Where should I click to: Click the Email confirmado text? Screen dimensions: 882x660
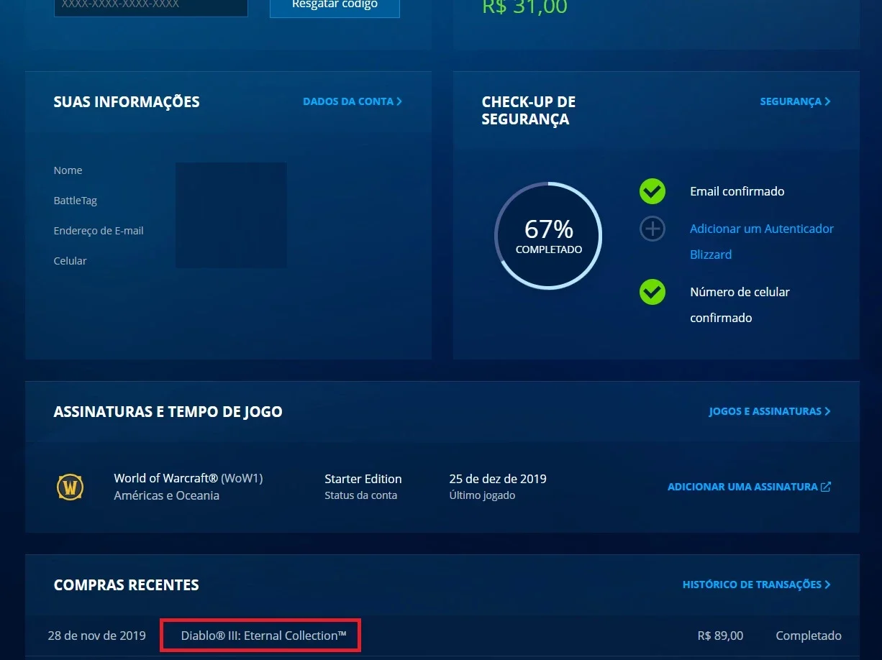(737, 191)
